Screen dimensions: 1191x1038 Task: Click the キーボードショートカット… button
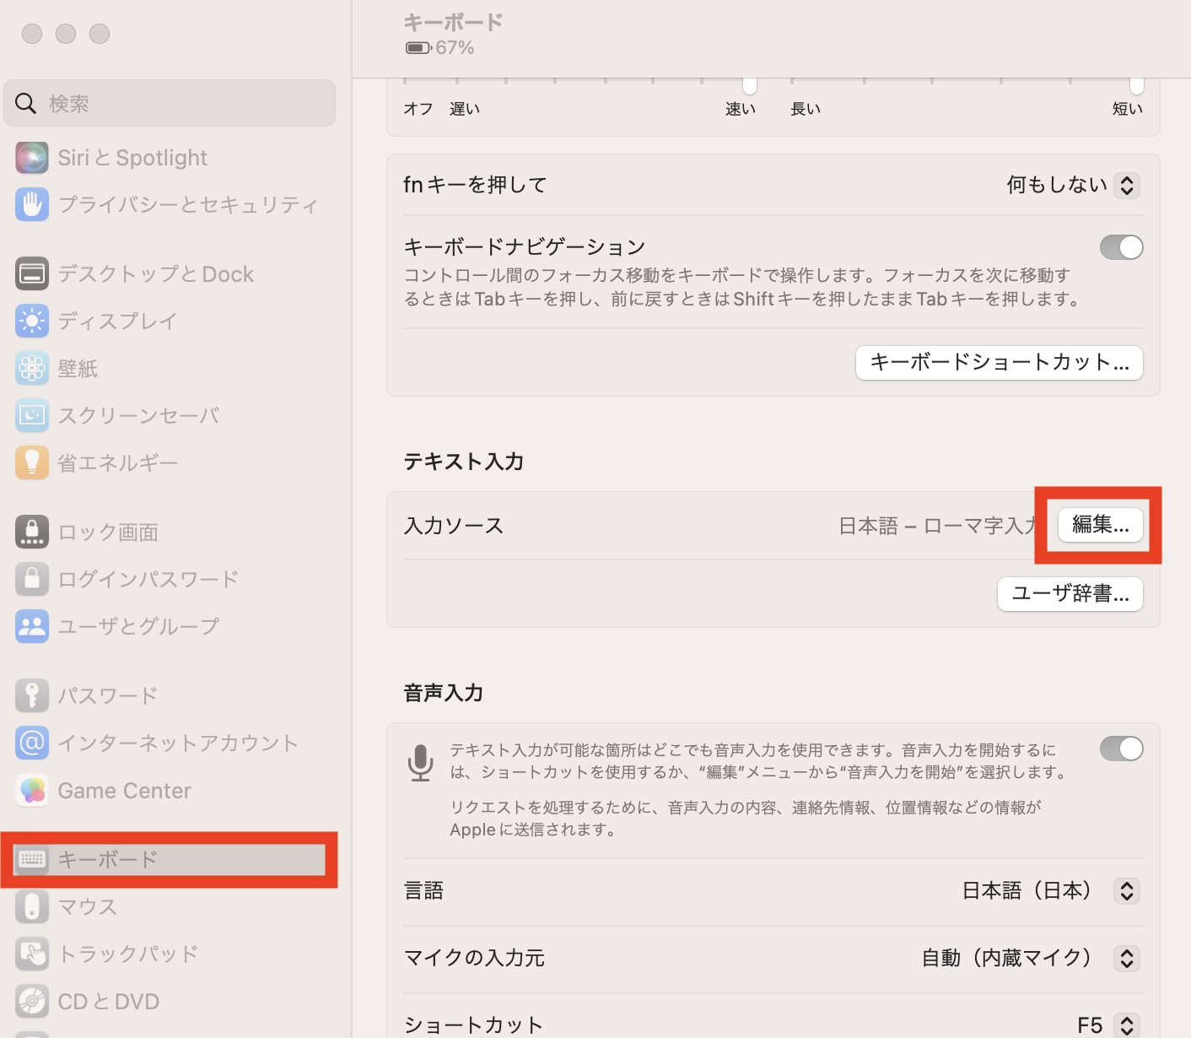point(999,363)
